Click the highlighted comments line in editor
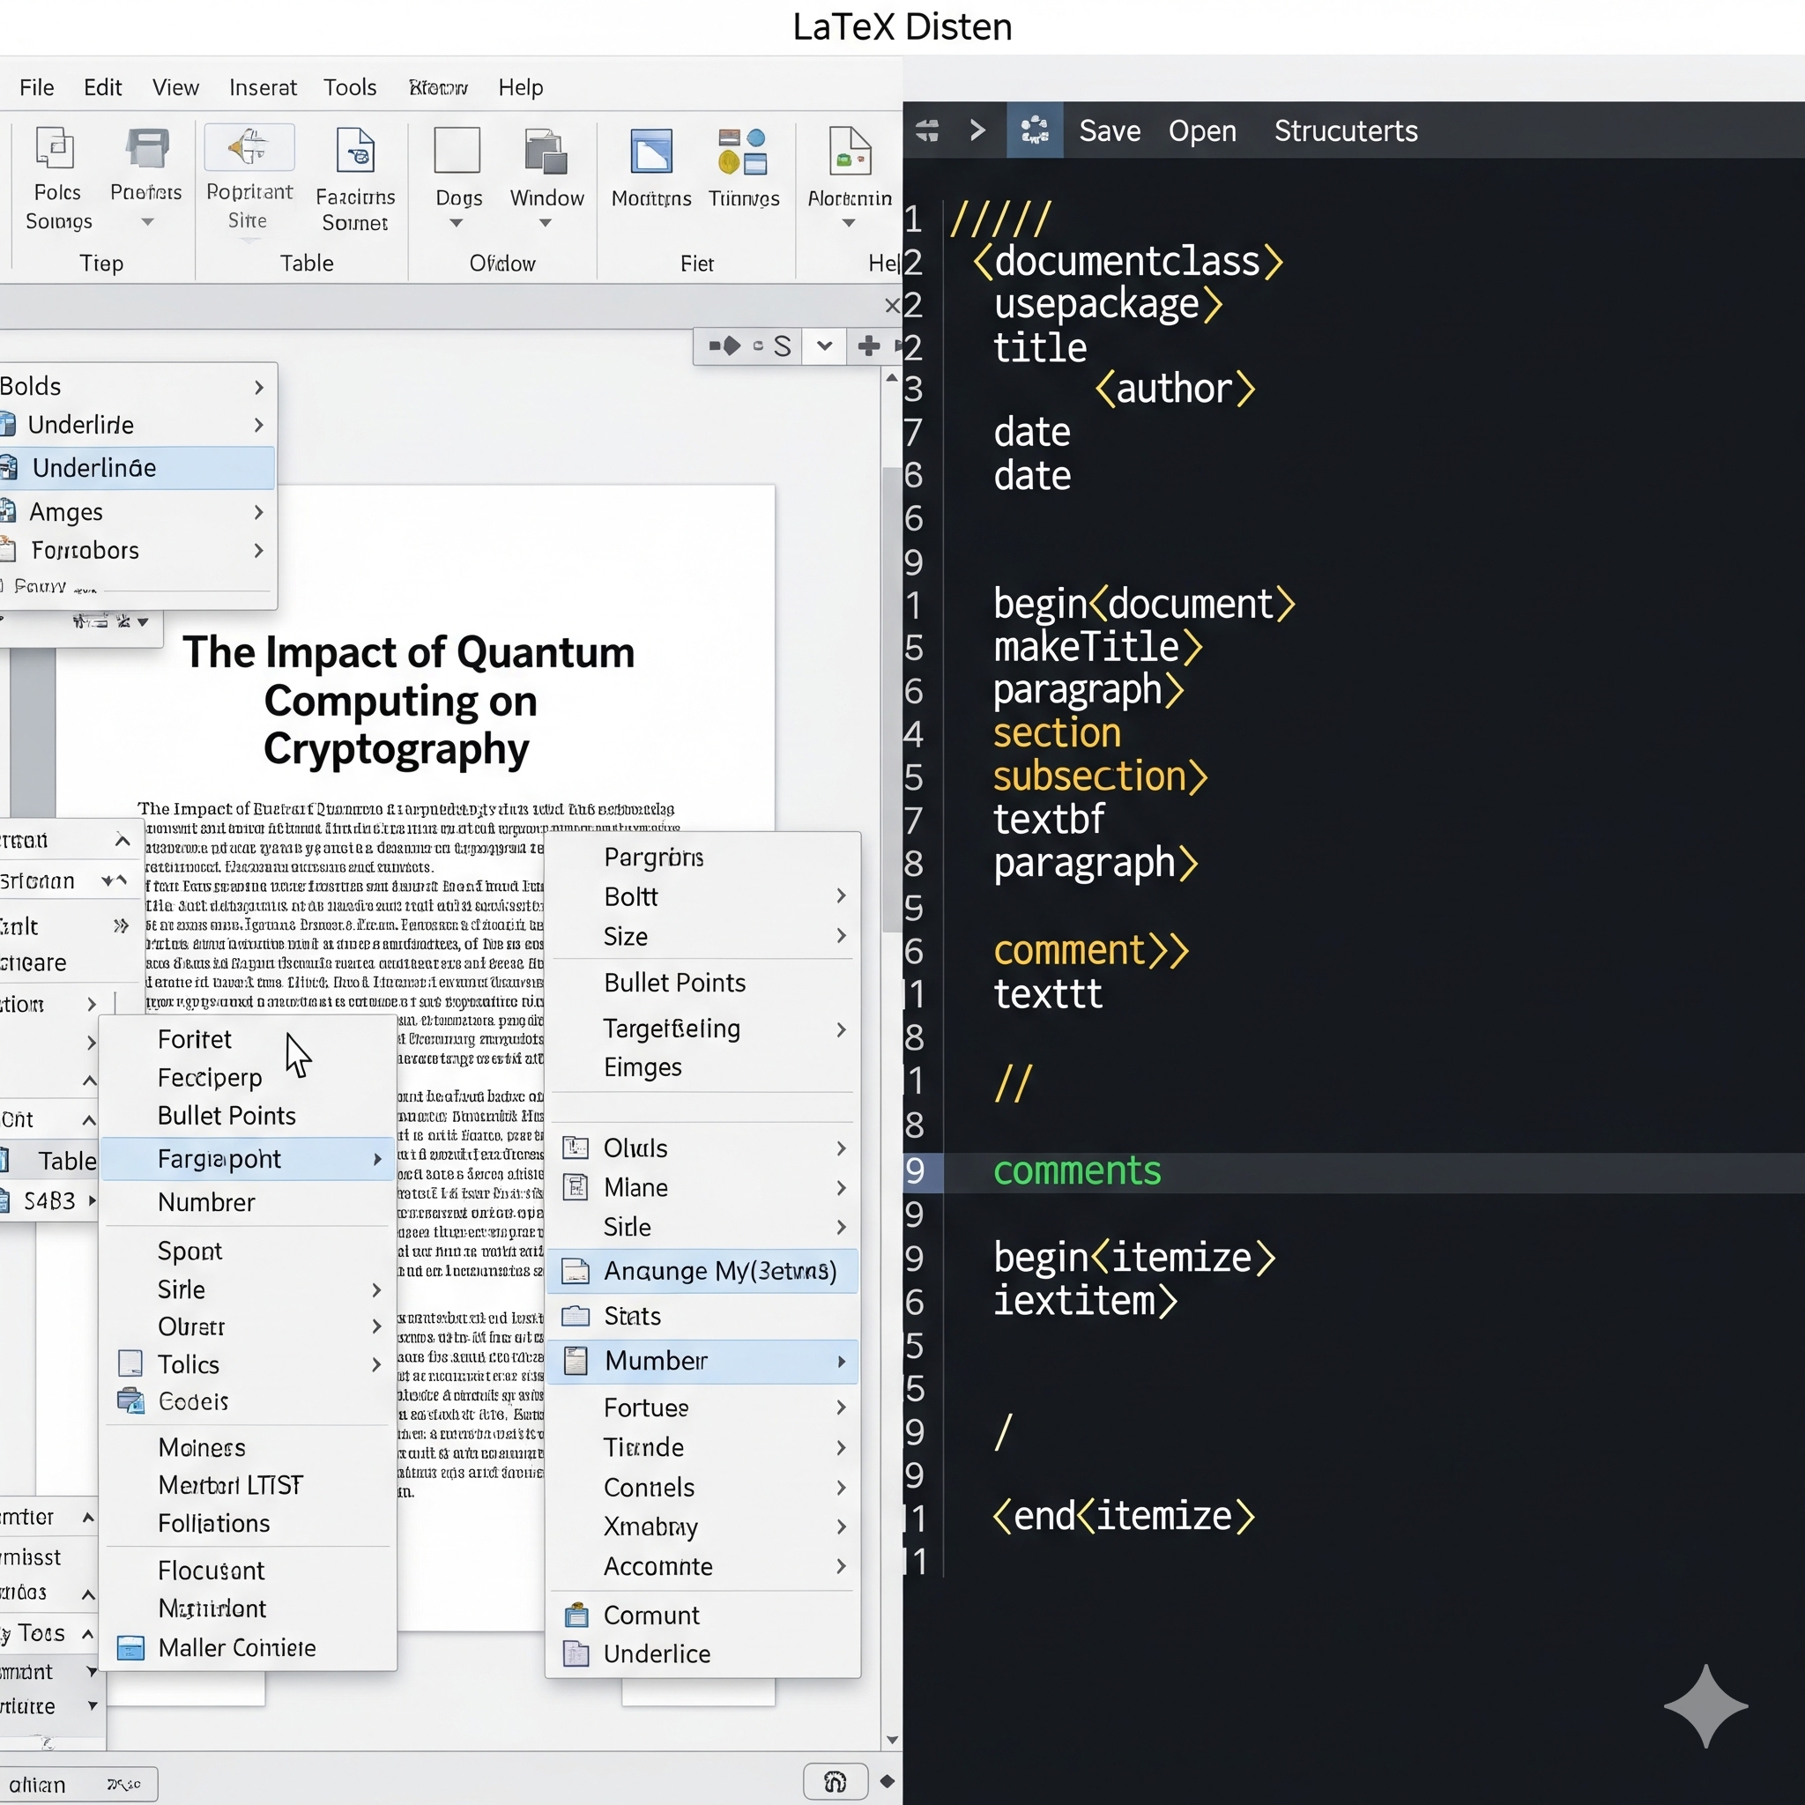The width and height of the screenshot is (1805, 1805). (x=1076, y=1171)
